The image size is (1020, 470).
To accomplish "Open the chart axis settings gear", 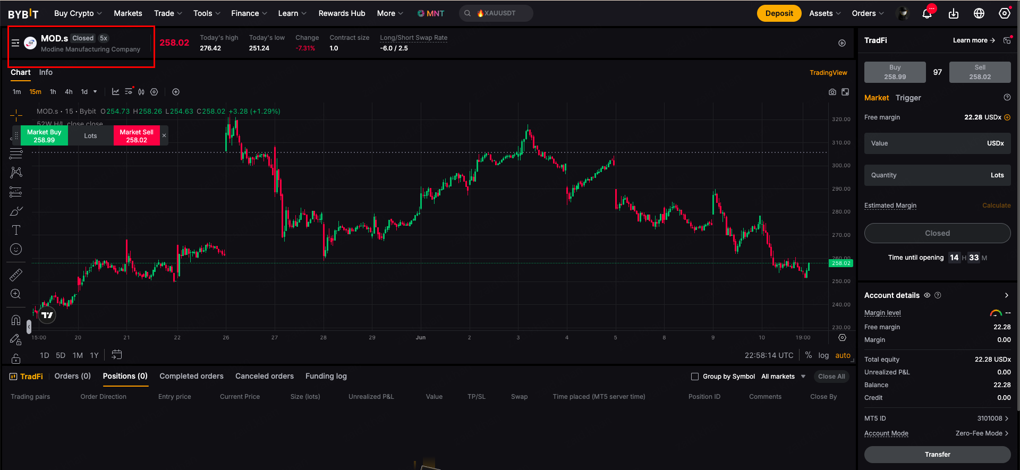I will [842, 338].
